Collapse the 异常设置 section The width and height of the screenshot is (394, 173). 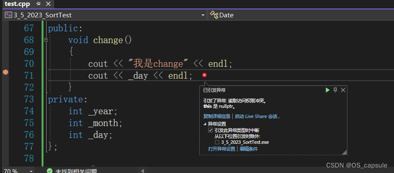(205, 124)
